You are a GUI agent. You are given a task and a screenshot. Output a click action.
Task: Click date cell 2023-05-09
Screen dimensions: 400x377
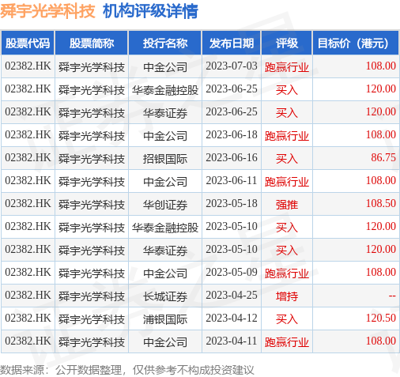[x=232, y=273]
